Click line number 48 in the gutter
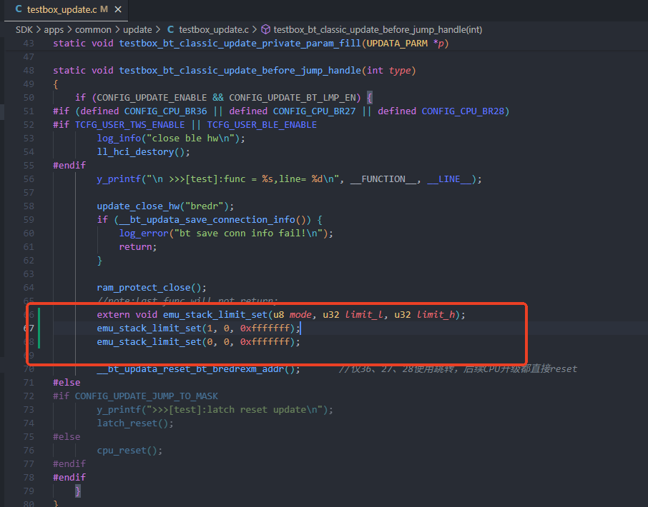Viewport: 648px width, 507px height. tap(29, 71)
